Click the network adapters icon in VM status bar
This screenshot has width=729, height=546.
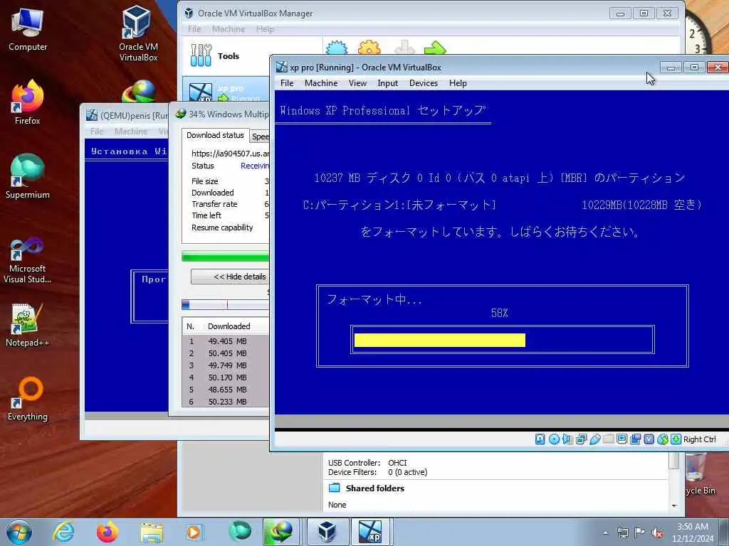[x=581, y=439]
